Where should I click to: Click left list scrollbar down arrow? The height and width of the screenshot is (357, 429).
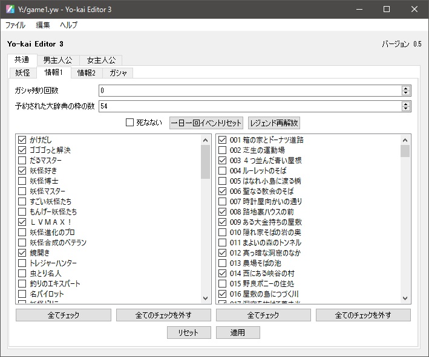pyautogui.click(x=206, y=298)
